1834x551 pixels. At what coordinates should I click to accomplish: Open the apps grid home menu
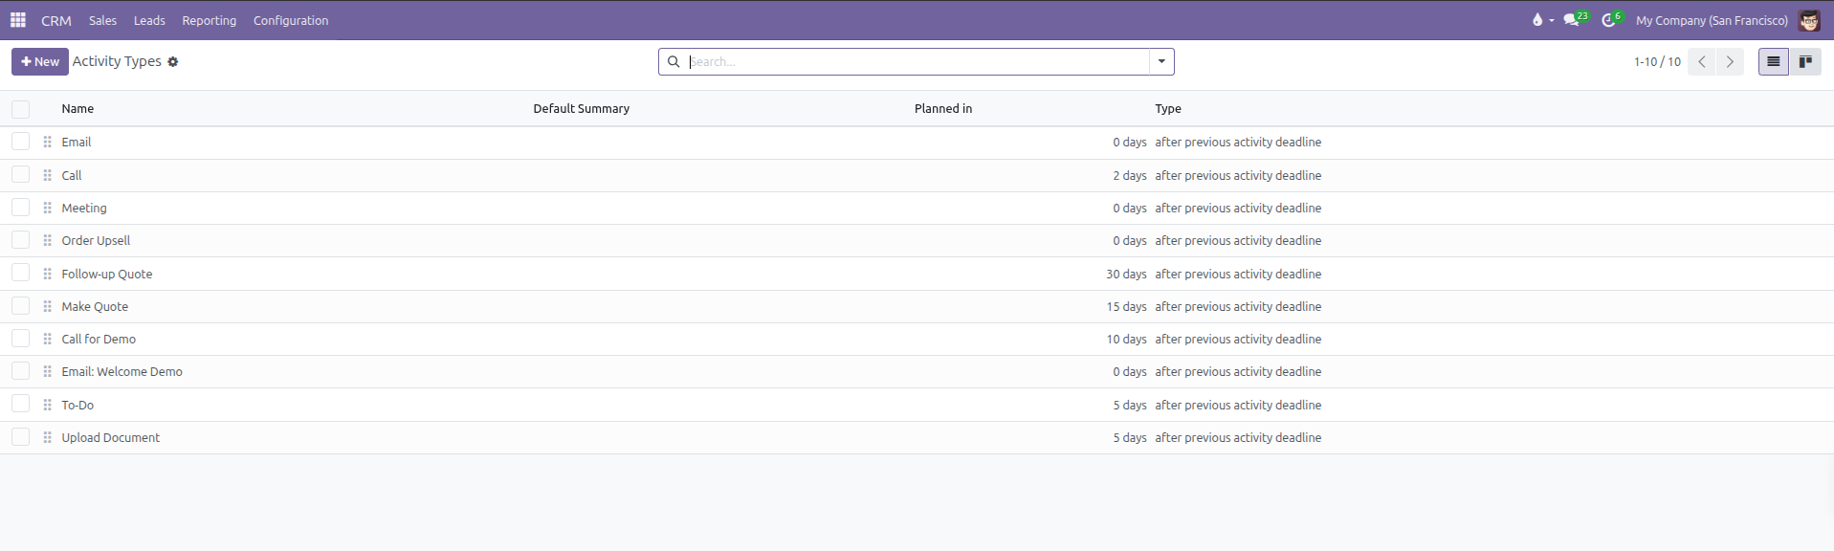click(18, 20)
